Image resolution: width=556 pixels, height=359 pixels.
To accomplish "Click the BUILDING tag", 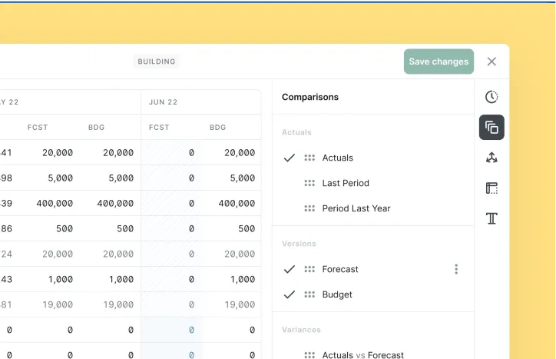I will [x=157, y=61].
